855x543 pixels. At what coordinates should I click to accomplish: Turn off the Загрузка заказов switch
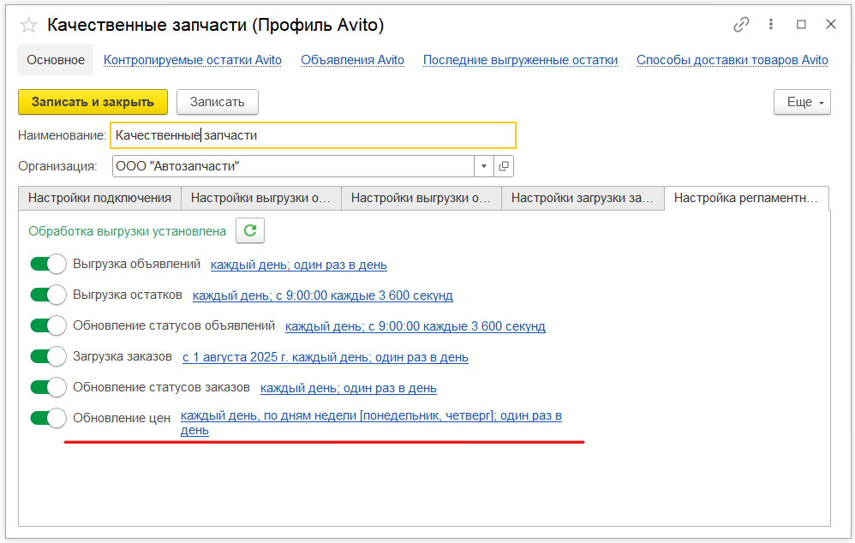point(48,357)
